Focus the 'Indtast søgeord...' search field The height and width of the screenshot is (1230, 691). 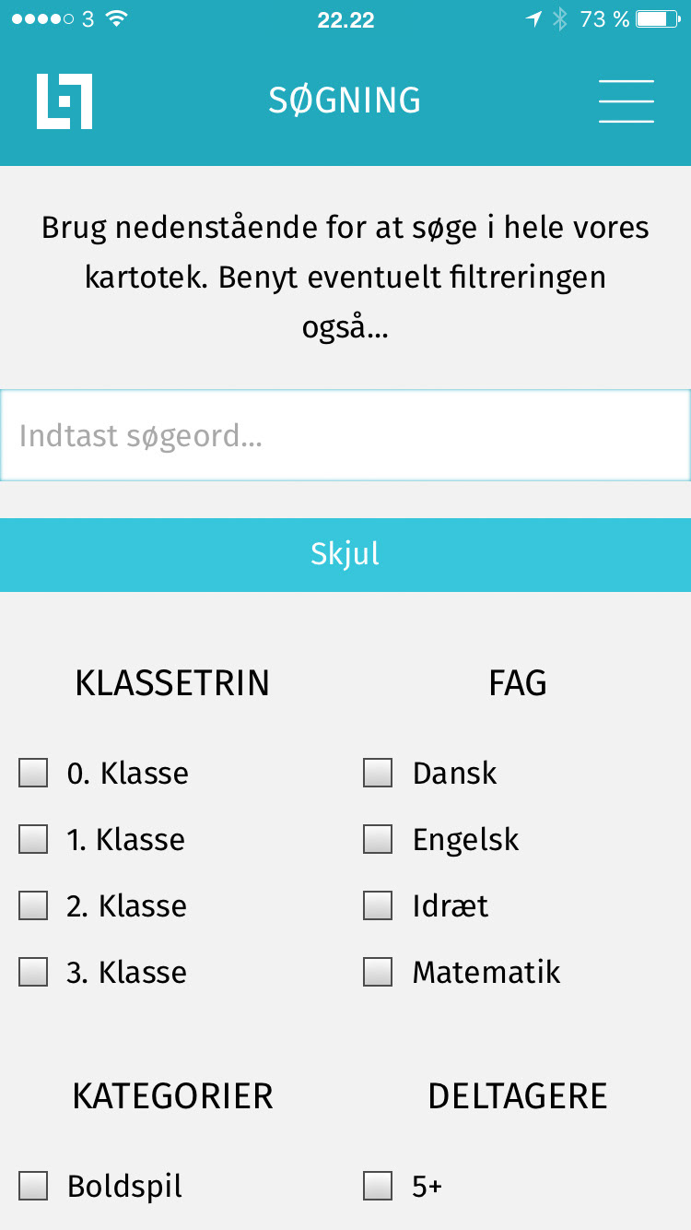click(345, 435)
